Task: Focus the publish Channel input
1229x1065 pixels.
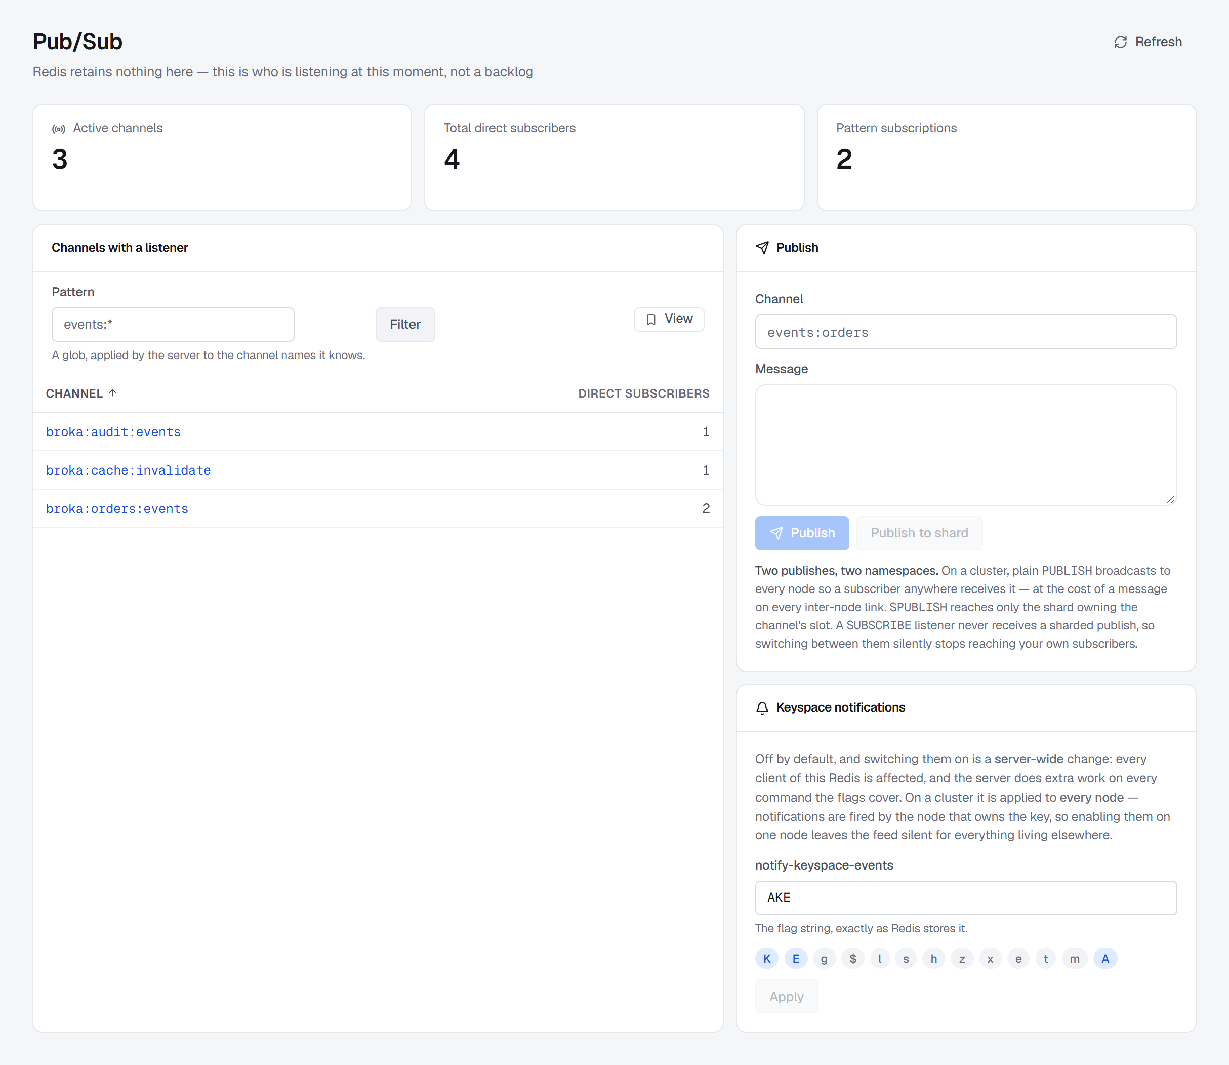Action: pyautogui.click(x=966, y=332)
